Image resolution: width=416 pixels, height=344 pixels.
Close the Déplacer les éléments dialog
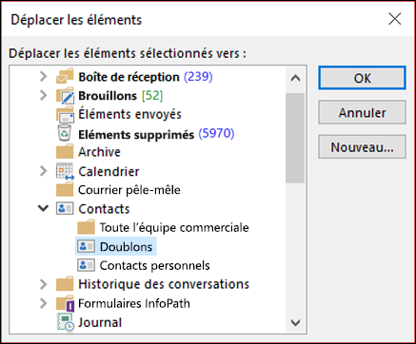coord(395,19)
